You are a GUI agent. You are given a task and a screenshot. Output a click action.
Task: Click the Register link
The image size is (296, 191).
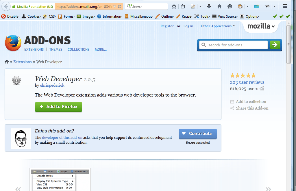(x=167, y=26)
